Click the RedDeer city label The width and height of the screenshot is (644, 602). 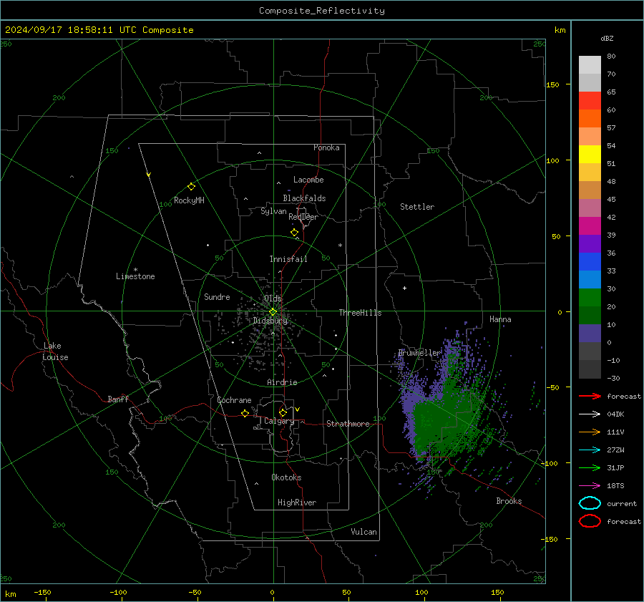click(x=303, y=217)
